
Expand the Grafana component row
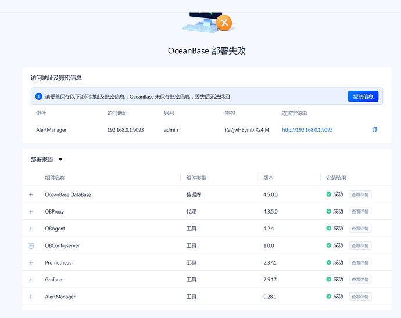click(x=31, y=280)
